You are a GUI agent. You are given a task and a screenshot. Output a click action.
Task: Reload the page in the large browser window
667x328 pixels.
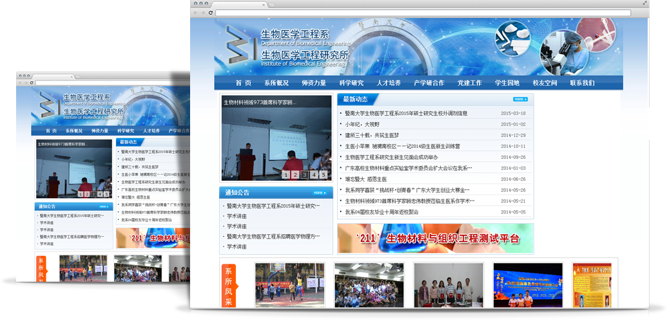(211, 13)
